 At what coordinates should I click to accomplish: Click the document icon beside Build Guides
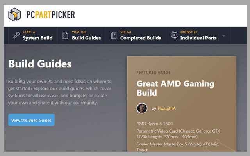pos(65,35)
